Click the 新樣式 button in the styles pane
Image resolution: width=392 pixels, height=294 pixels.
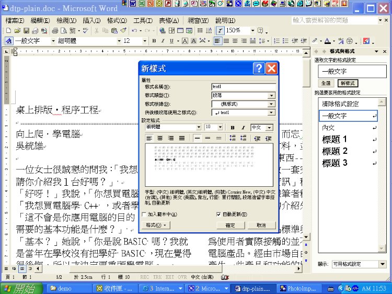[x=348, y=83]
